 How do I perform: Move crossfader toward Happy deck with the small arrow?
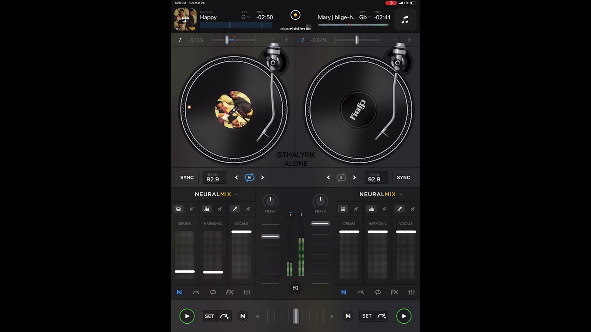(x=257, y=316)
